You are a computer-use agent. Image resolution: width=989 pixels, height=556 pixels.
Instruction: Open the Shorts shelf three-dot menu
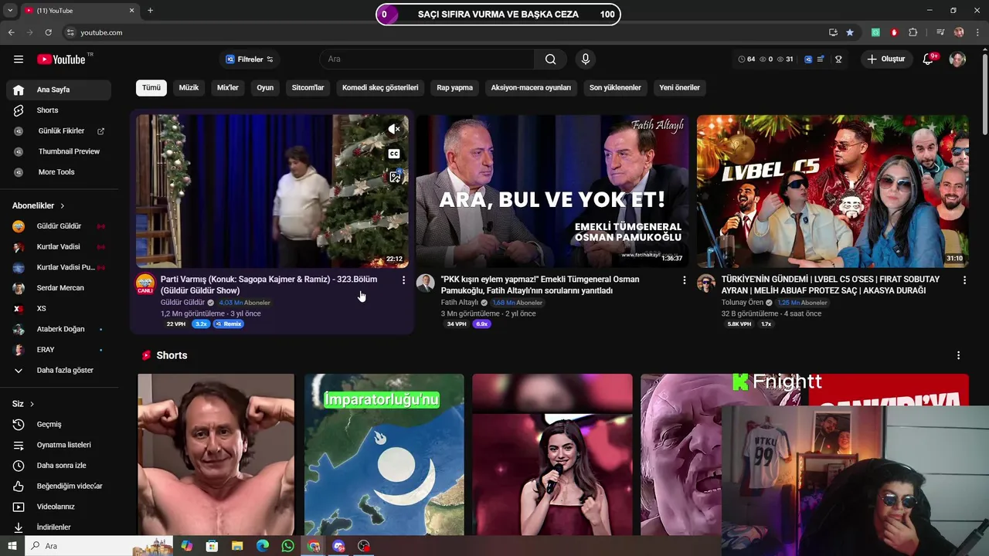click(x=958, y=355)
